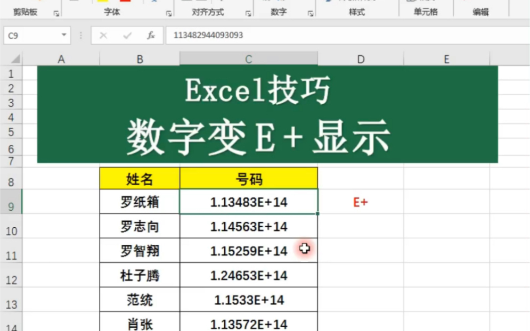Open the Name Box dropdown arrow
The image size is (530, 331).
(63, 35)
